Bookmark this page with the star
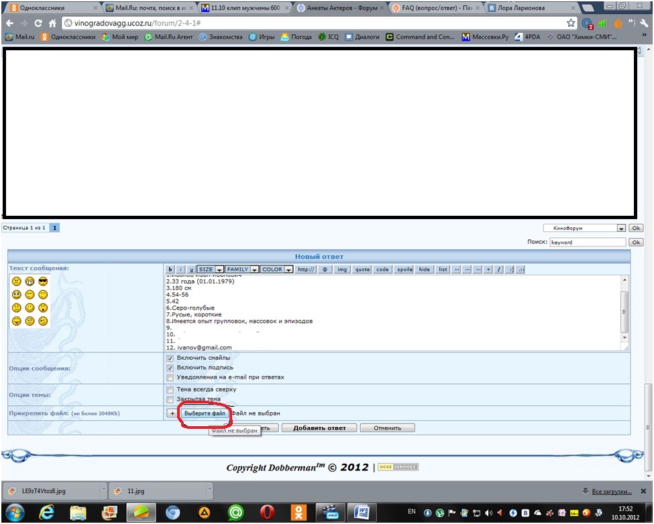 coord(571,23)
